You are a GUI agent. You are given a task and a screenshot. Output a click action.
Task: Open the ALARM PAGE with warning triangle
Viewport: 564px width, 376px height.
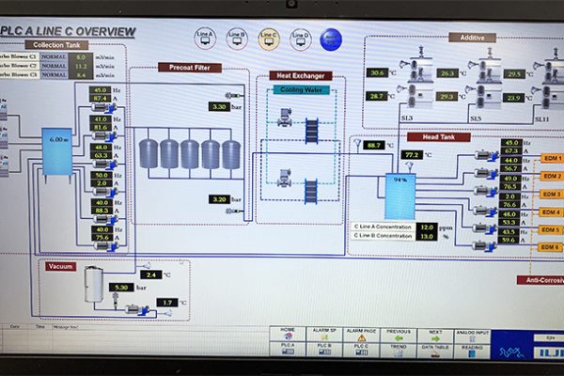tap(361, 335)
